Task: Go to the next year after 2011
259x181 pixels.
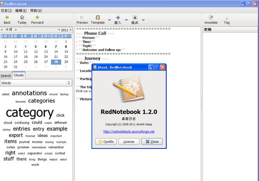Action: coord(71,30)
